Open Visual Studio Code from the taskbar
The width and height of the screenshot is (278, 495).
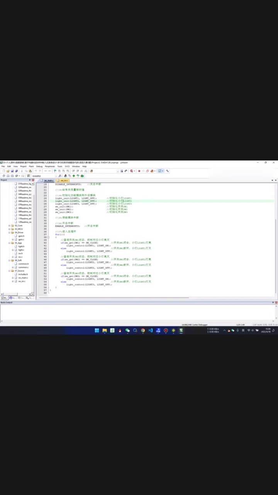click(x=151, y=330)
